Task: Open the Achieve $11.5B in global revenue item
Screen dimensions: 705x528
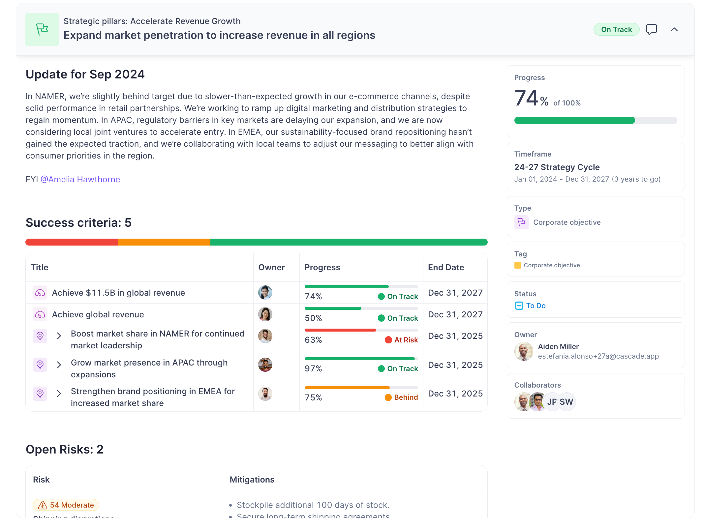Action: point(118,293)
